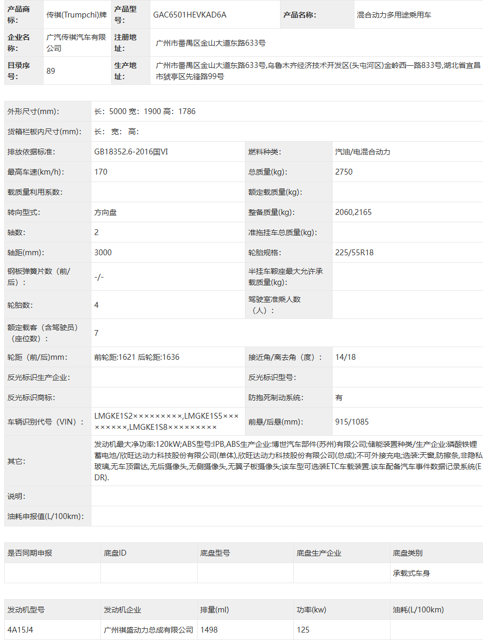
Task: Click the 发动机型号 column header
Action: pyautogui.click(x=26, y=610)
